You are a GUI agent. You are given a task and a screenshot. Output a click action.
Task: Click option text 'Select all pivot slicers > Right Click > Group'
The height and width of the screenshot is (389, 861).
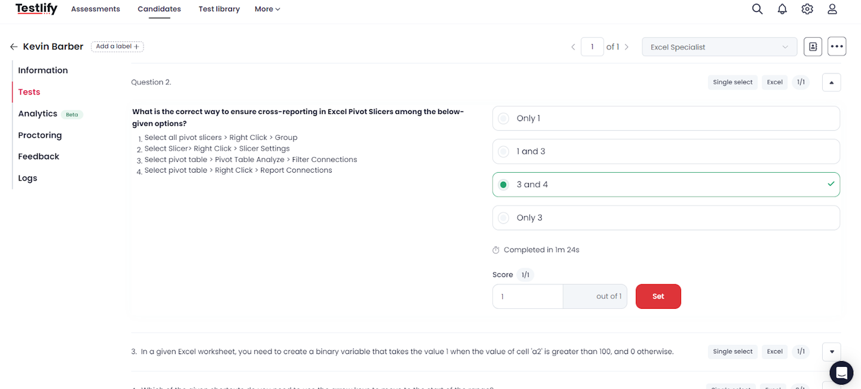(x=221, y=137)
